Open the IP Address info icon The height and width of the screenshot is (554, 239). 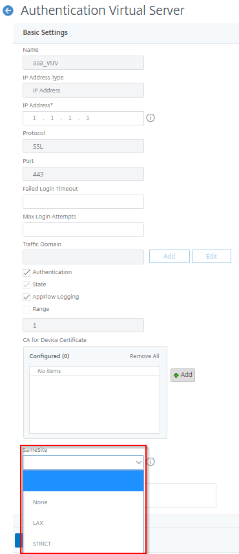(x=151, y=118)
